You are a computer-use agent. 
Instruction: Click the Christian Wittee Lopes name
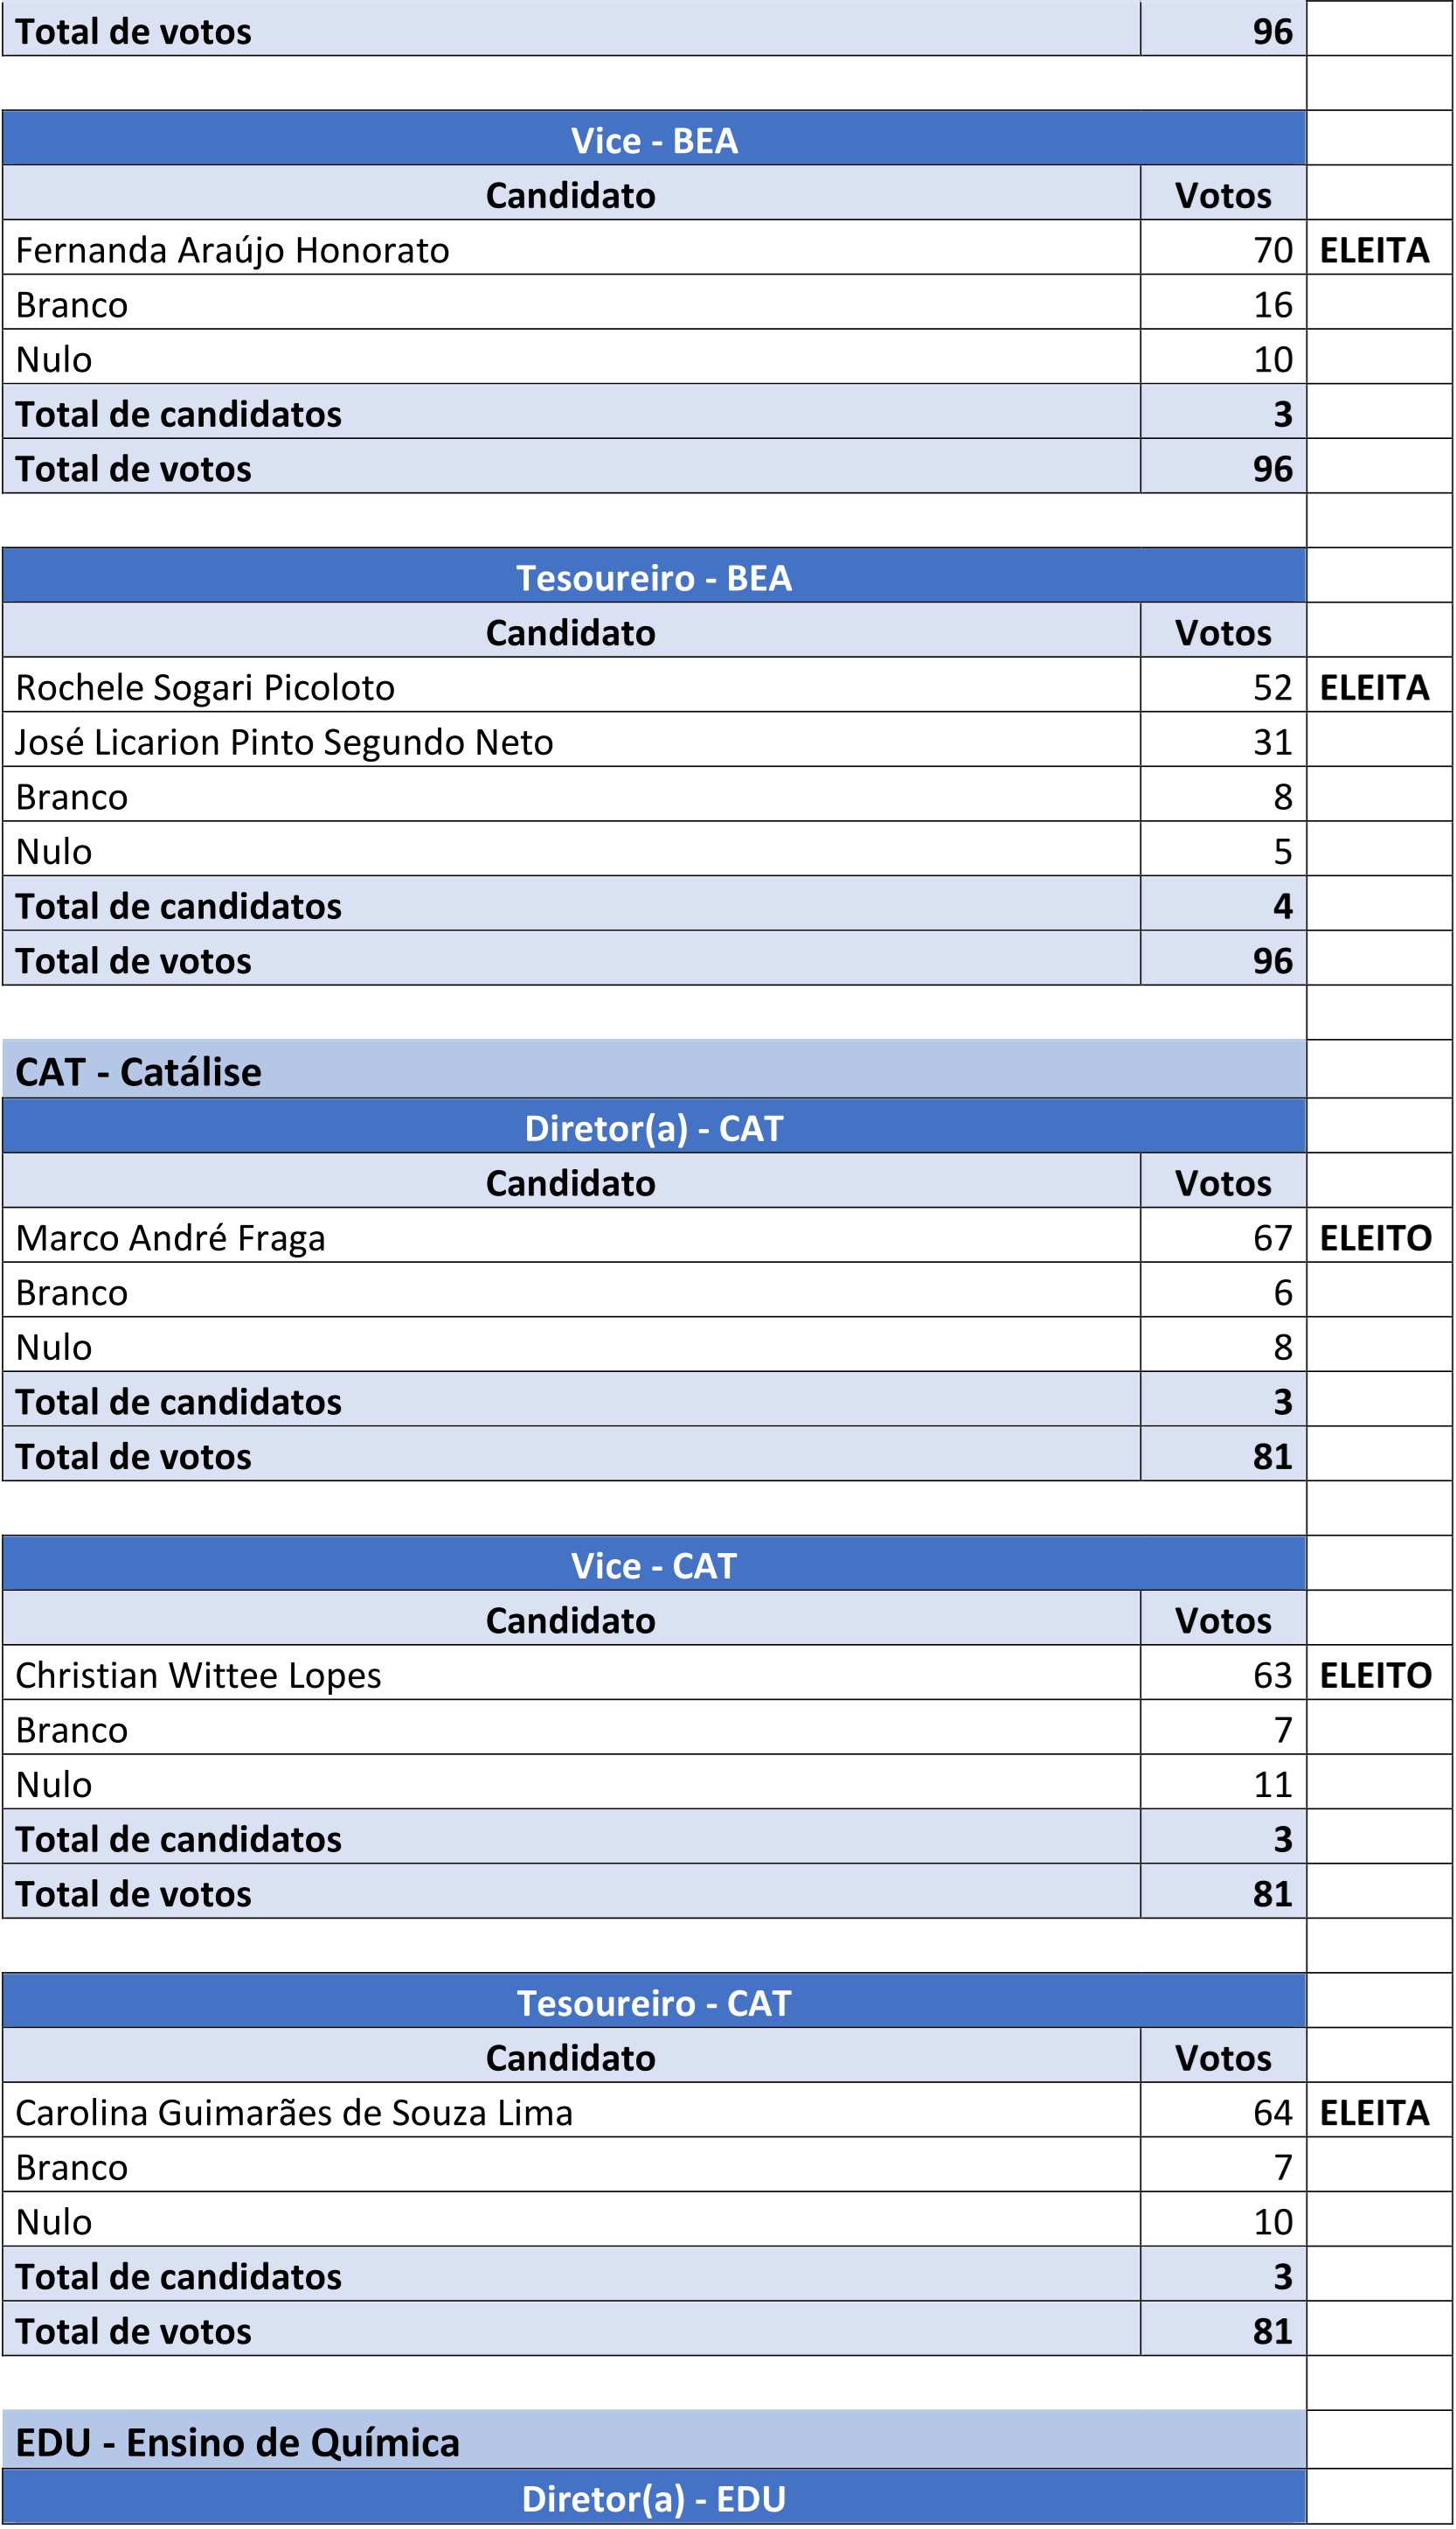click(198, 1676)
